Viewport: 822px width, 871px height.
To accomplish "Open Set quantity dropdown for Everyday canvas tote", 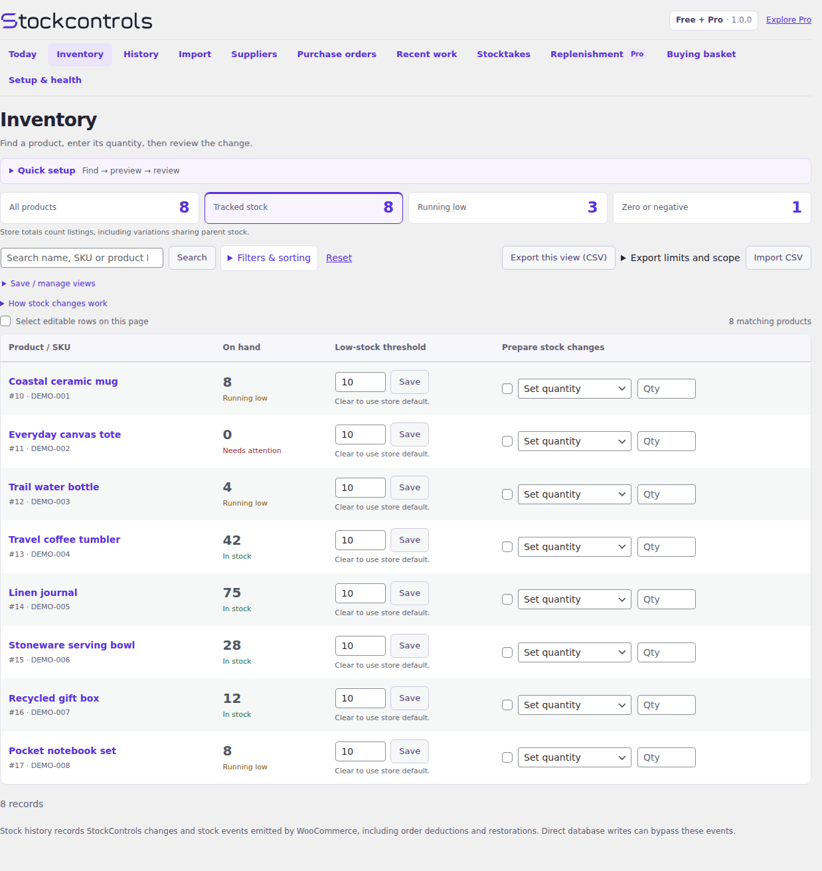I will click(x=574, y=441).
